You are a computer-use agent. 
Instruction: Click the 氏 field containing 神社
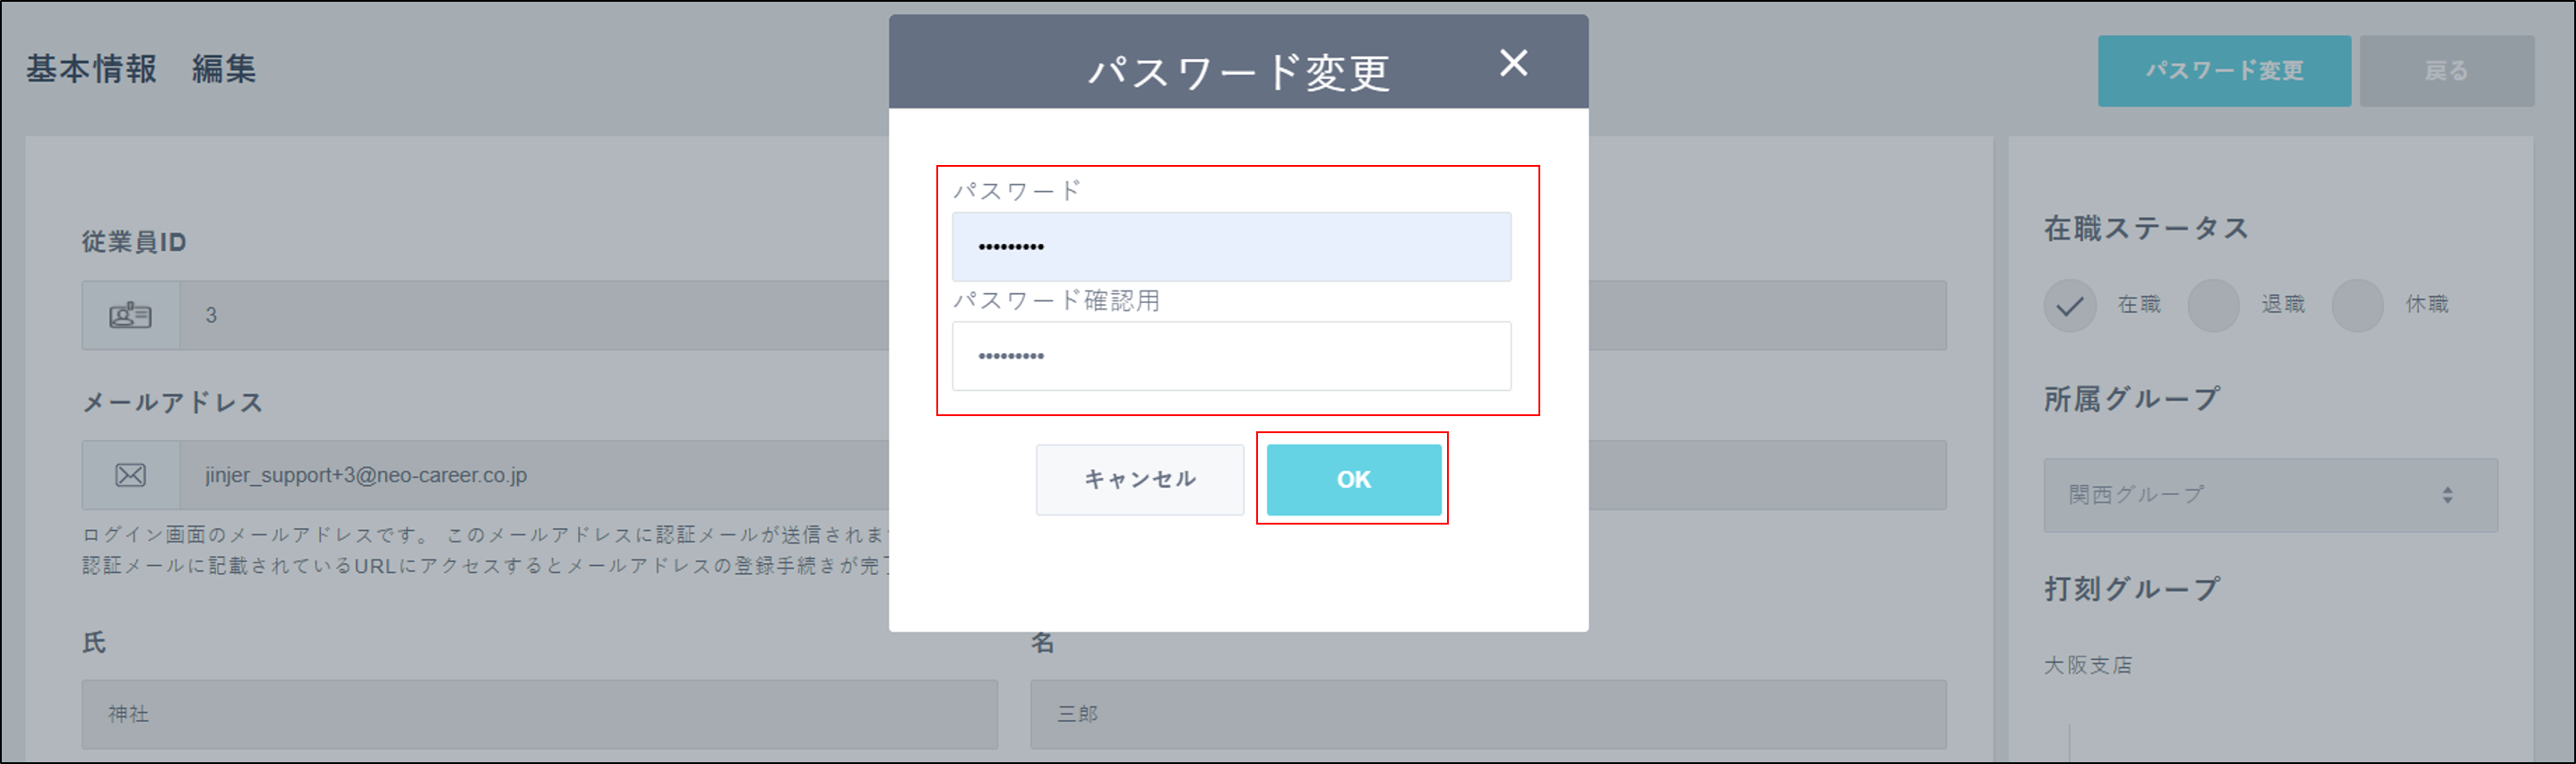[x=540, y=714]
